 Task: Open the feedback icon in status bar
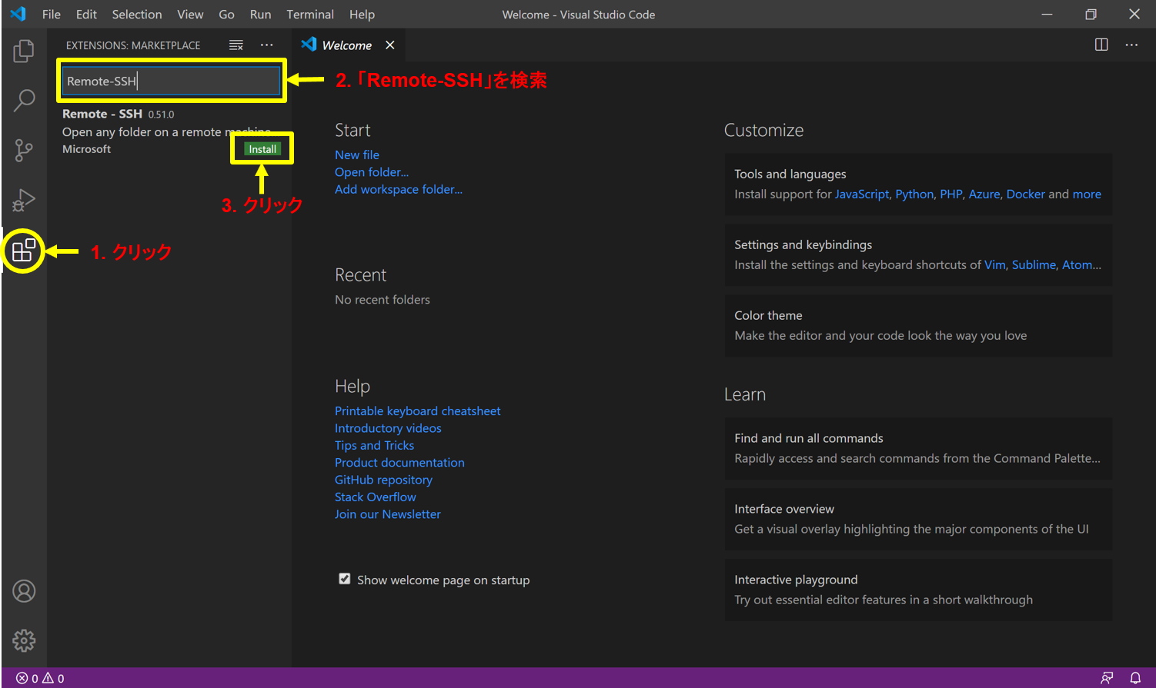pyautogui.click(x=1107, y=678)
